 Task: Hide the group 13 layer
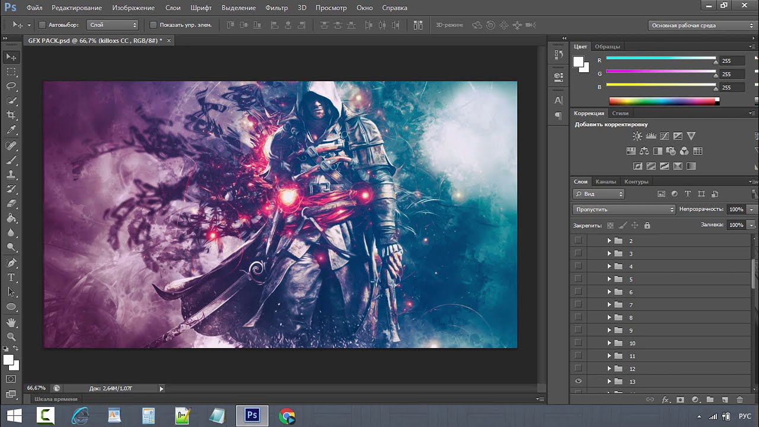click(578, 381)
